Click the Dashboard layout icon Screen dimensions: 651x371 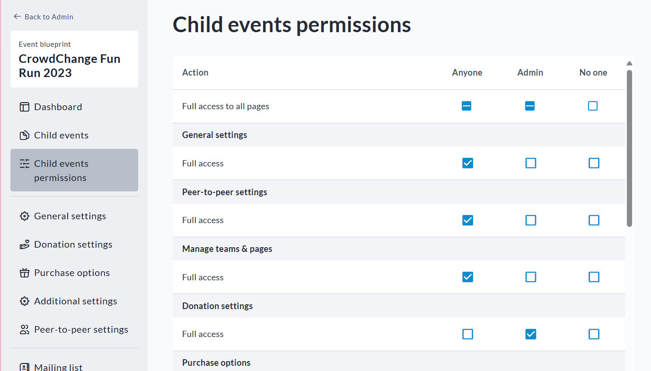click(24, 107)
